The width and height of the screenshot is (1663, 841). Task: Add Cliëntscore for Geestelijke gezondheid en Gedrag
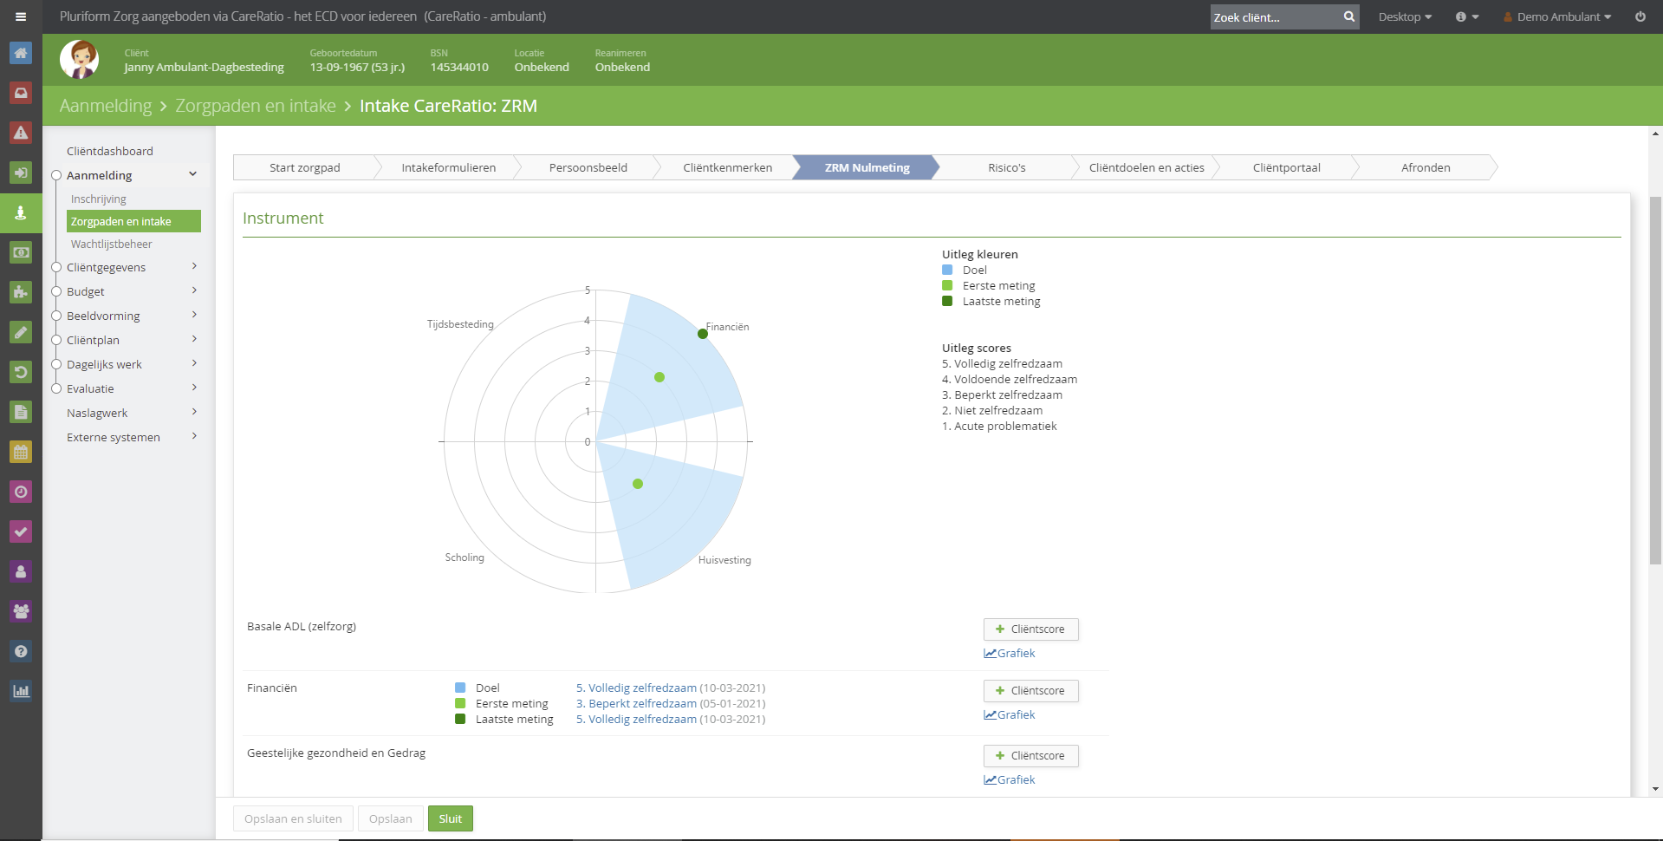pyautogui.click(x=1030, y=755)
